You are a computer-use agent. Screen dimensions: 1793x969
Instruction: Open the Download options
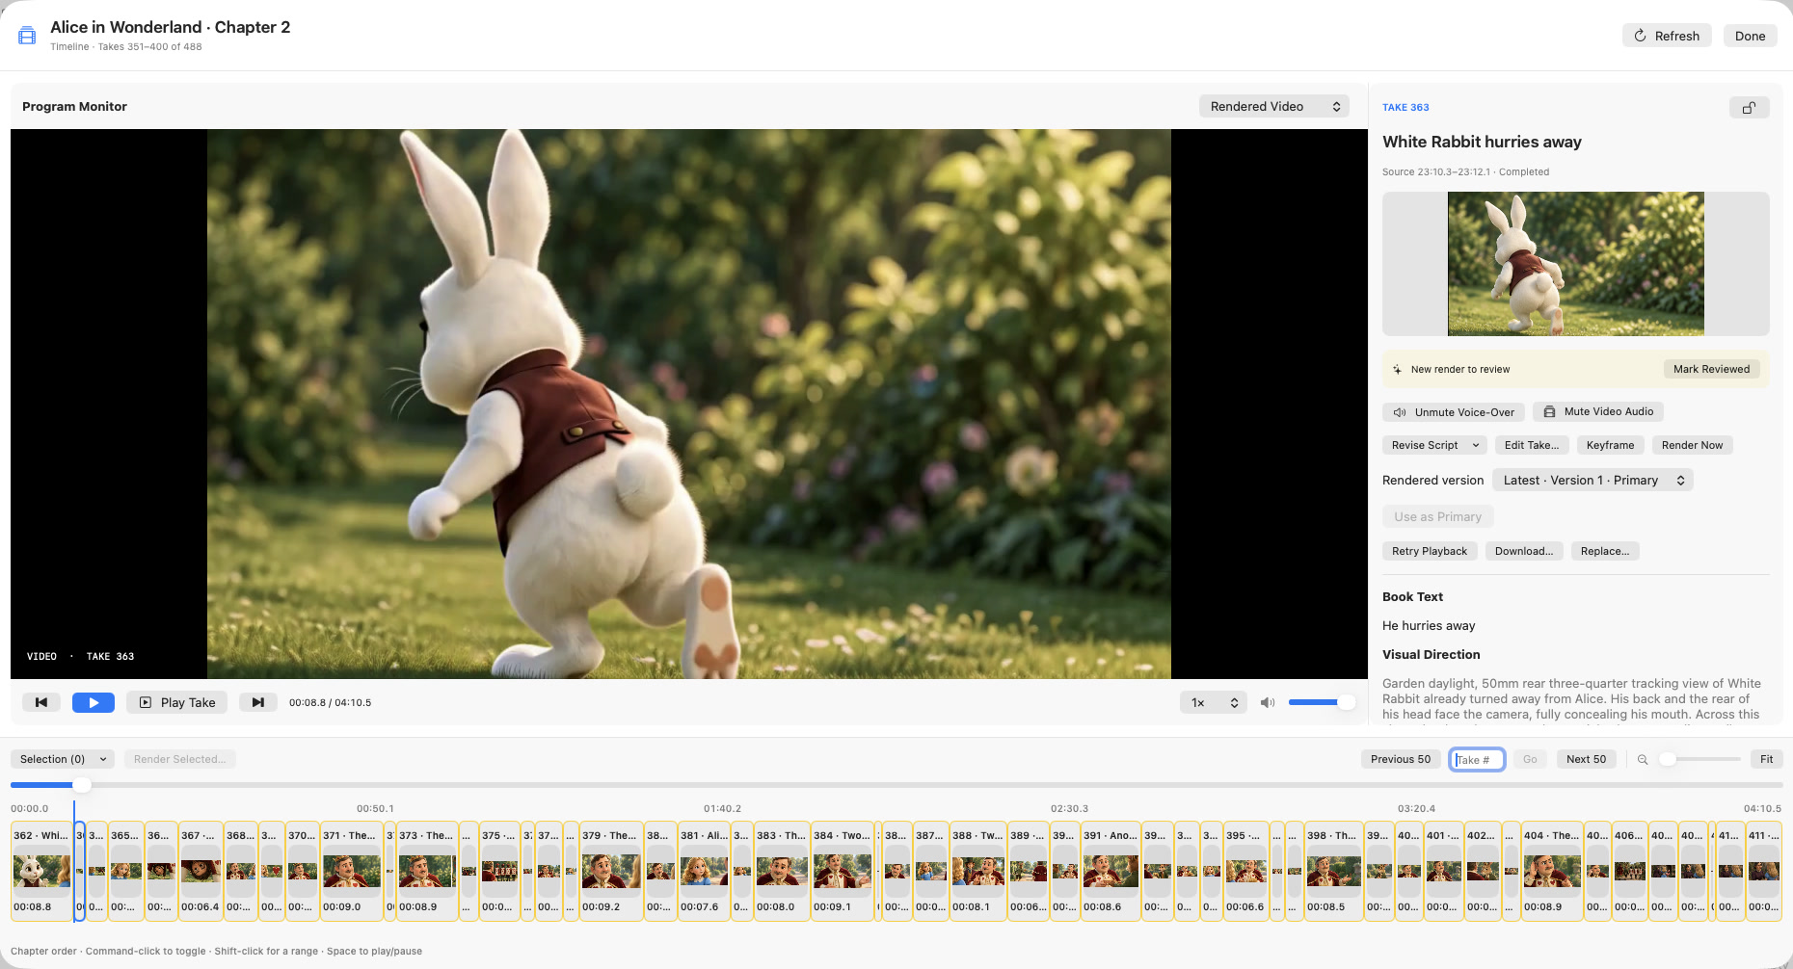tap(1524, 552)
